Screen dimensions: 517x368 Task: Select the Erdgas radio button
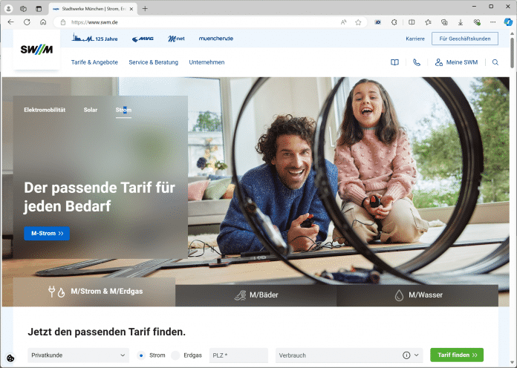coord(175,355)
